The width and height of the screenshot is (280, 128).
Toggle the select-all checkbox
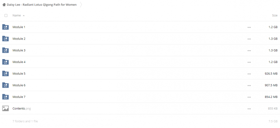[x=6, y=15]
